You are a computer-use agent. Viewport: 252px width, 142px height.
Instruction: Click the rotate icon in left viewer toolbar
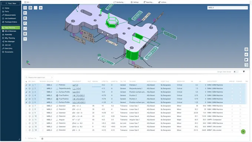[x=25, y=28]
